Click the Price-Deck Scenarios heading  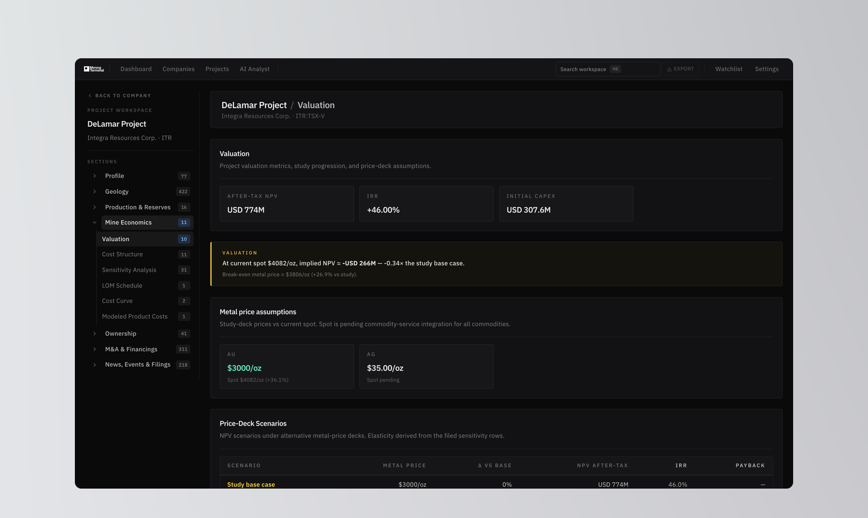[x=253, y=423]
